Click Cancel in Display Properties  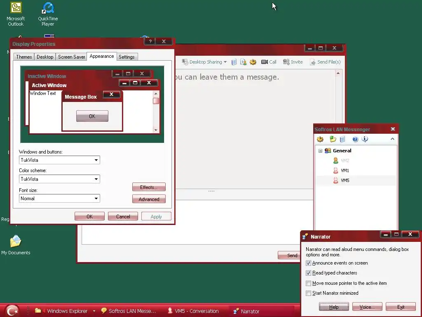pyautogui.click(x=123, y=216)
